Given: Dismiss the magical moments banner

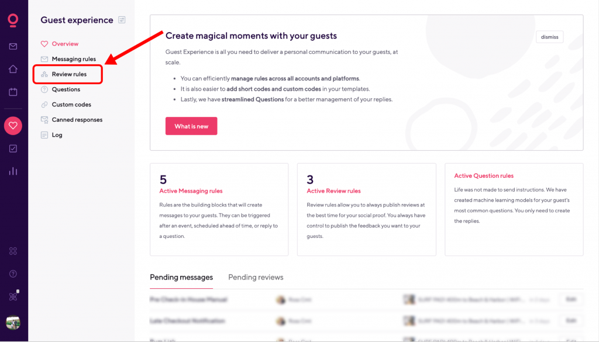Looking at the screenshot, I should coord(549,37).
